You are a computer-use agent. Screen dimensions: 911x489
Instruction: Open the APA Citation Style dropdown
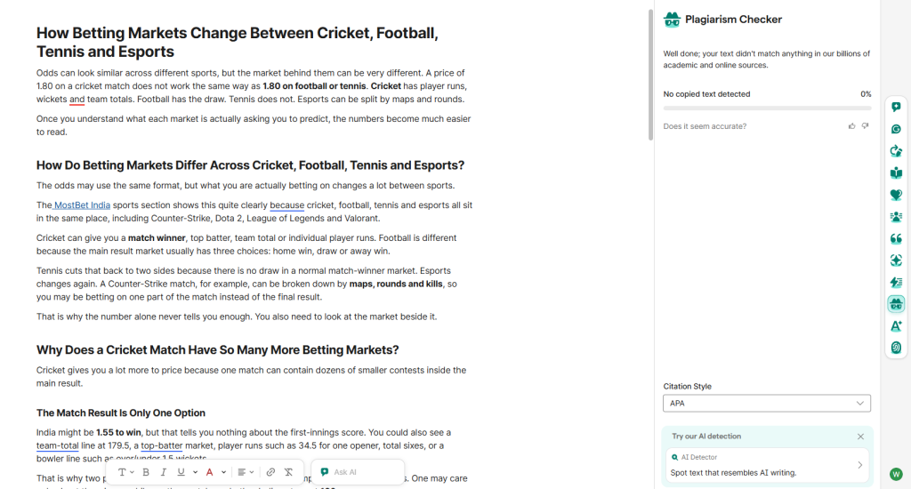766,403
